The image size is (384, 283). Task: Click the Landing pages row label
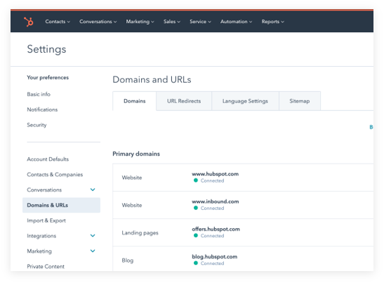point(140,232)
